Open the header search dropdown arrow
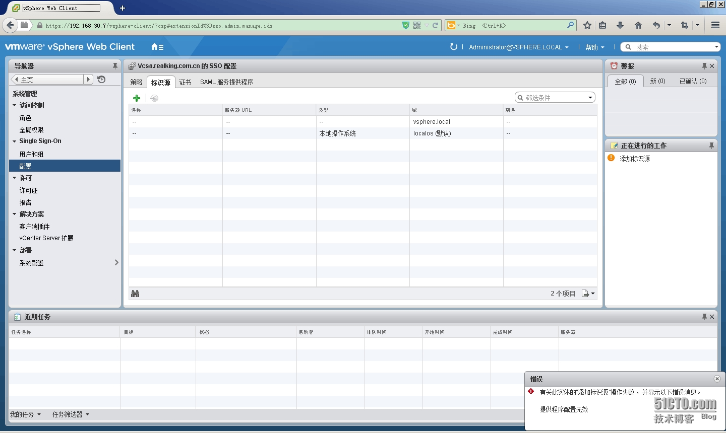 click(716, 47)
